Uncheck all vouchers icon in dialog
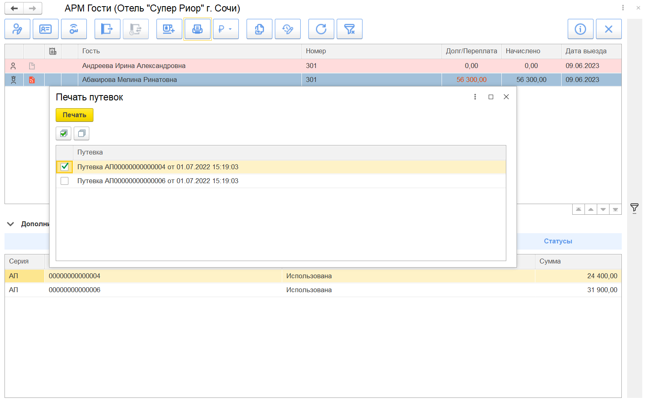 82,134
